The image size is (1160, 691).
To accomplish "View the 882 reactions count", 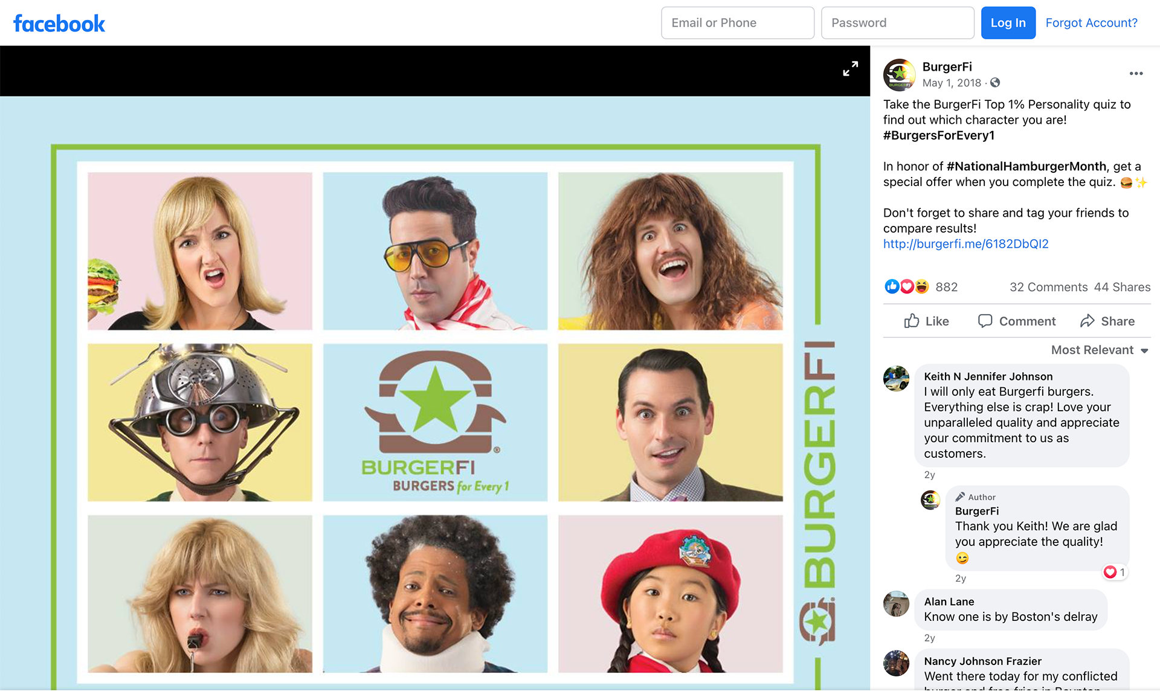I will (x=946, y=287).
